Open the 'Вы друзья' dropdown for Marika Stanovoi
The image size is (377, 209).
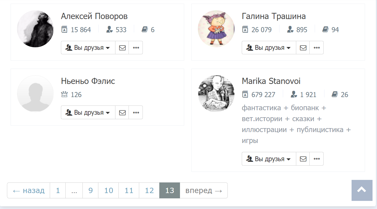pos(269,159)
